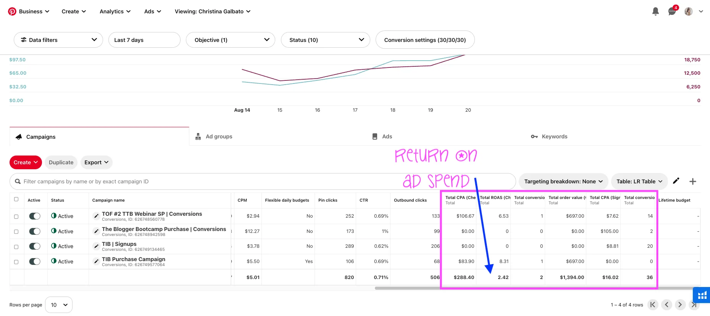Edit the TOF #2 TTB Webinar SP campaign name
The image size is (710, 316).
tap(96, 216)
